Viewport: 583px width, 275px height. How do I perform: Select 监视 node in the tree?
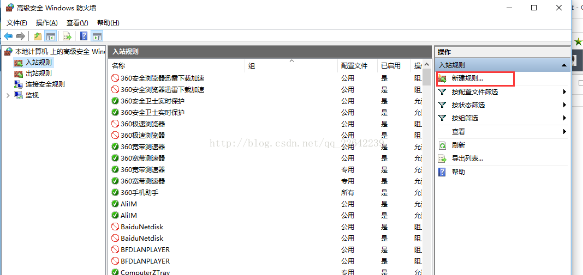tap(32, 95)
